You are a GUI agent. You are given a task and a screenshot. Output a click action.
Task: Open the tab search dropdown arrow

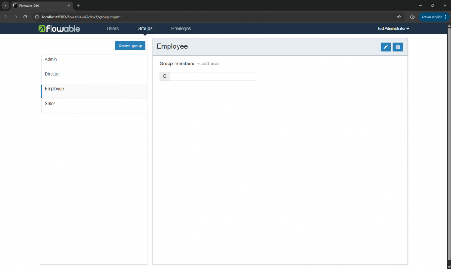(x=5, y=5)
